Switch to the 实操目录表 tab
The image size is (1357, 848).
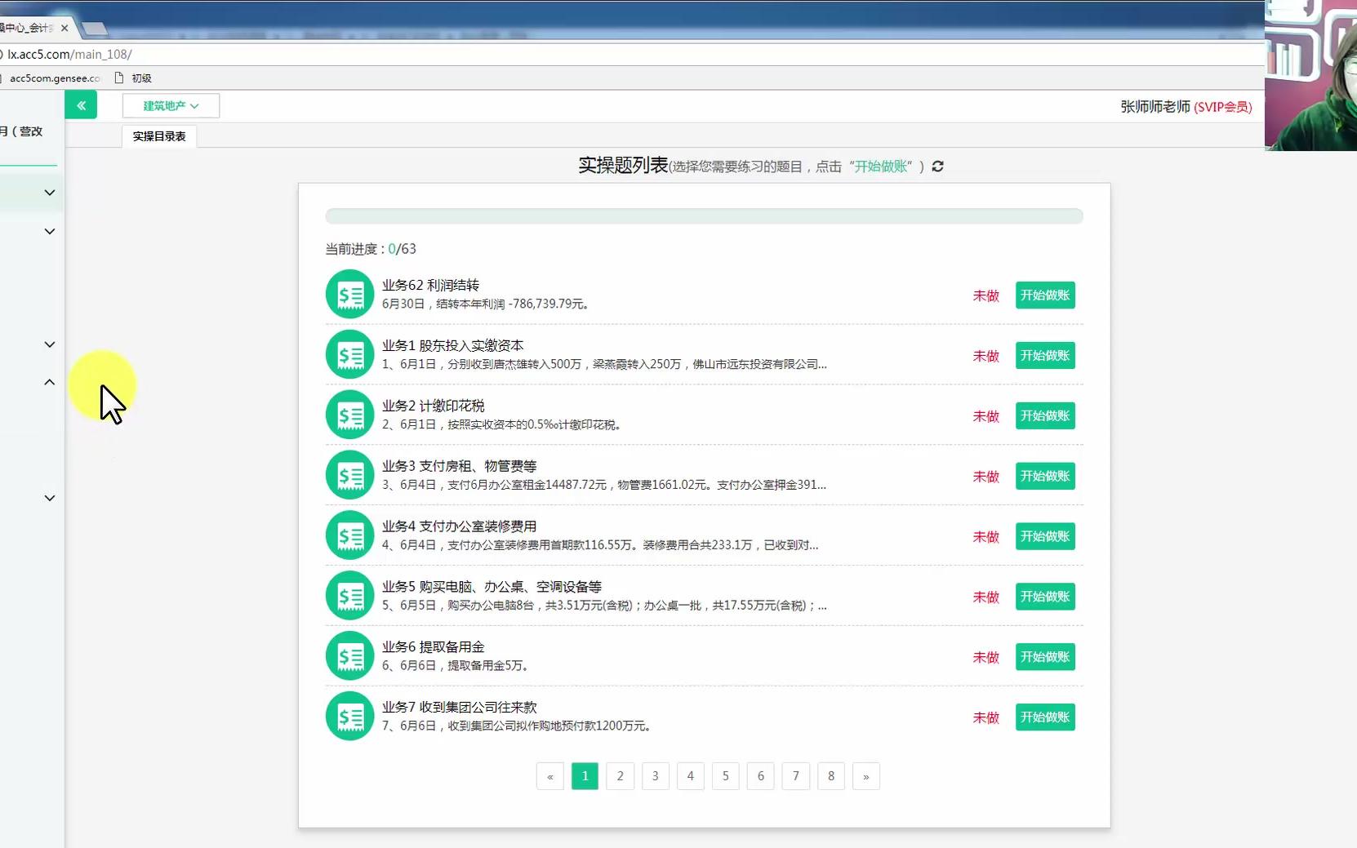[x=158, y=136]
